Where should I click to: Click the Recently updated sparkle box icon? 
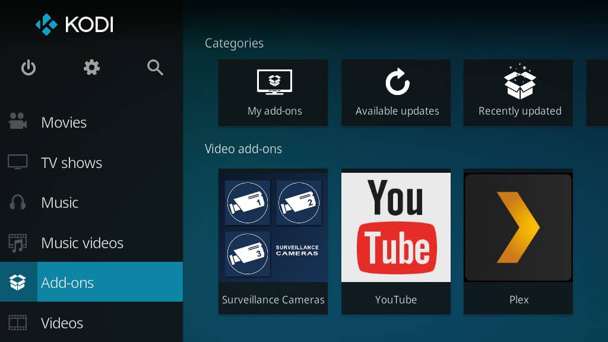[520, 82]
